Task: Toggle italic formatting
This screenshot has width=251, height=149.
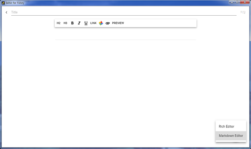Action: click(x=79, y=23)
